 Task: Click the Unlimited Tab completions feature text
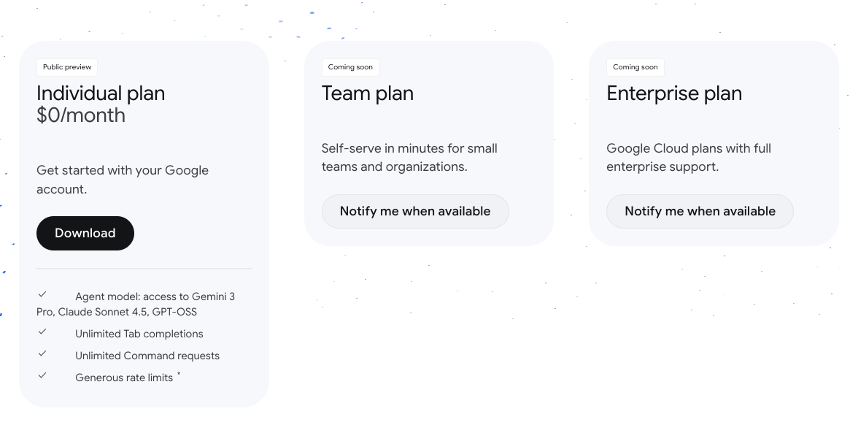(x=139, y=334)
